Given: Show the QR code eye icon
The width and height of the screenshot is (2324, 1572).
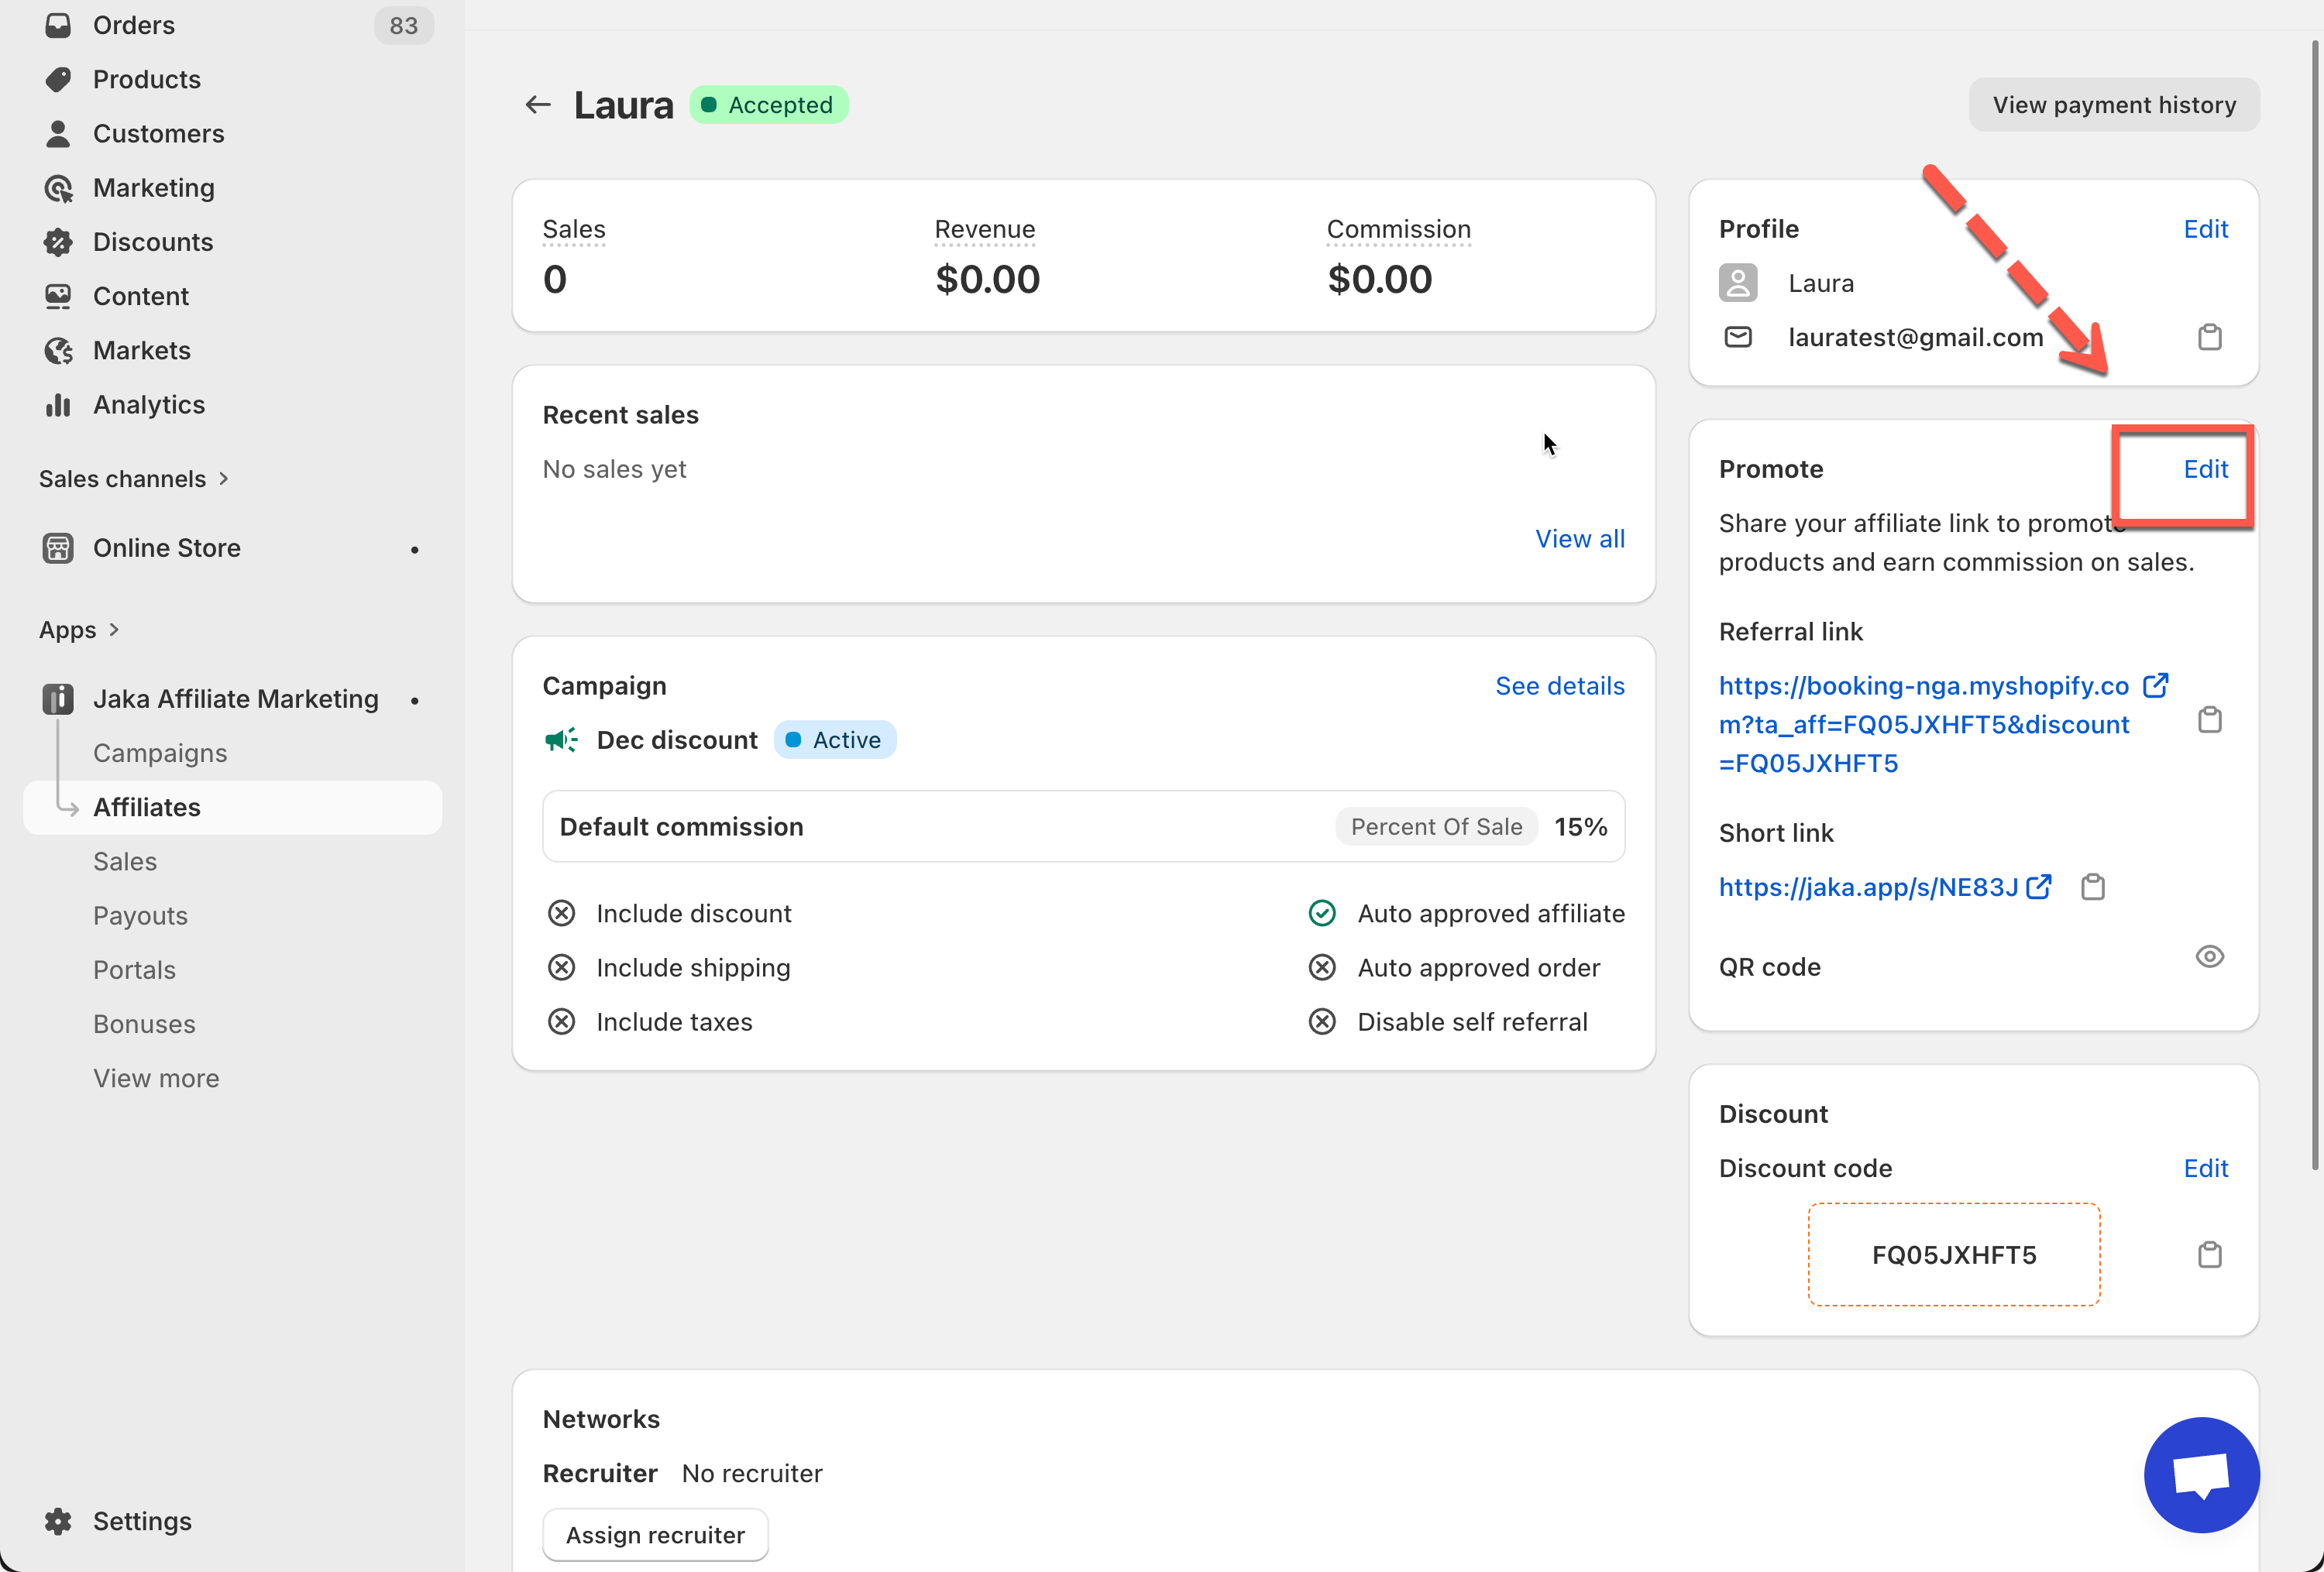Looking at the screenshot, I should [2209, 956].
